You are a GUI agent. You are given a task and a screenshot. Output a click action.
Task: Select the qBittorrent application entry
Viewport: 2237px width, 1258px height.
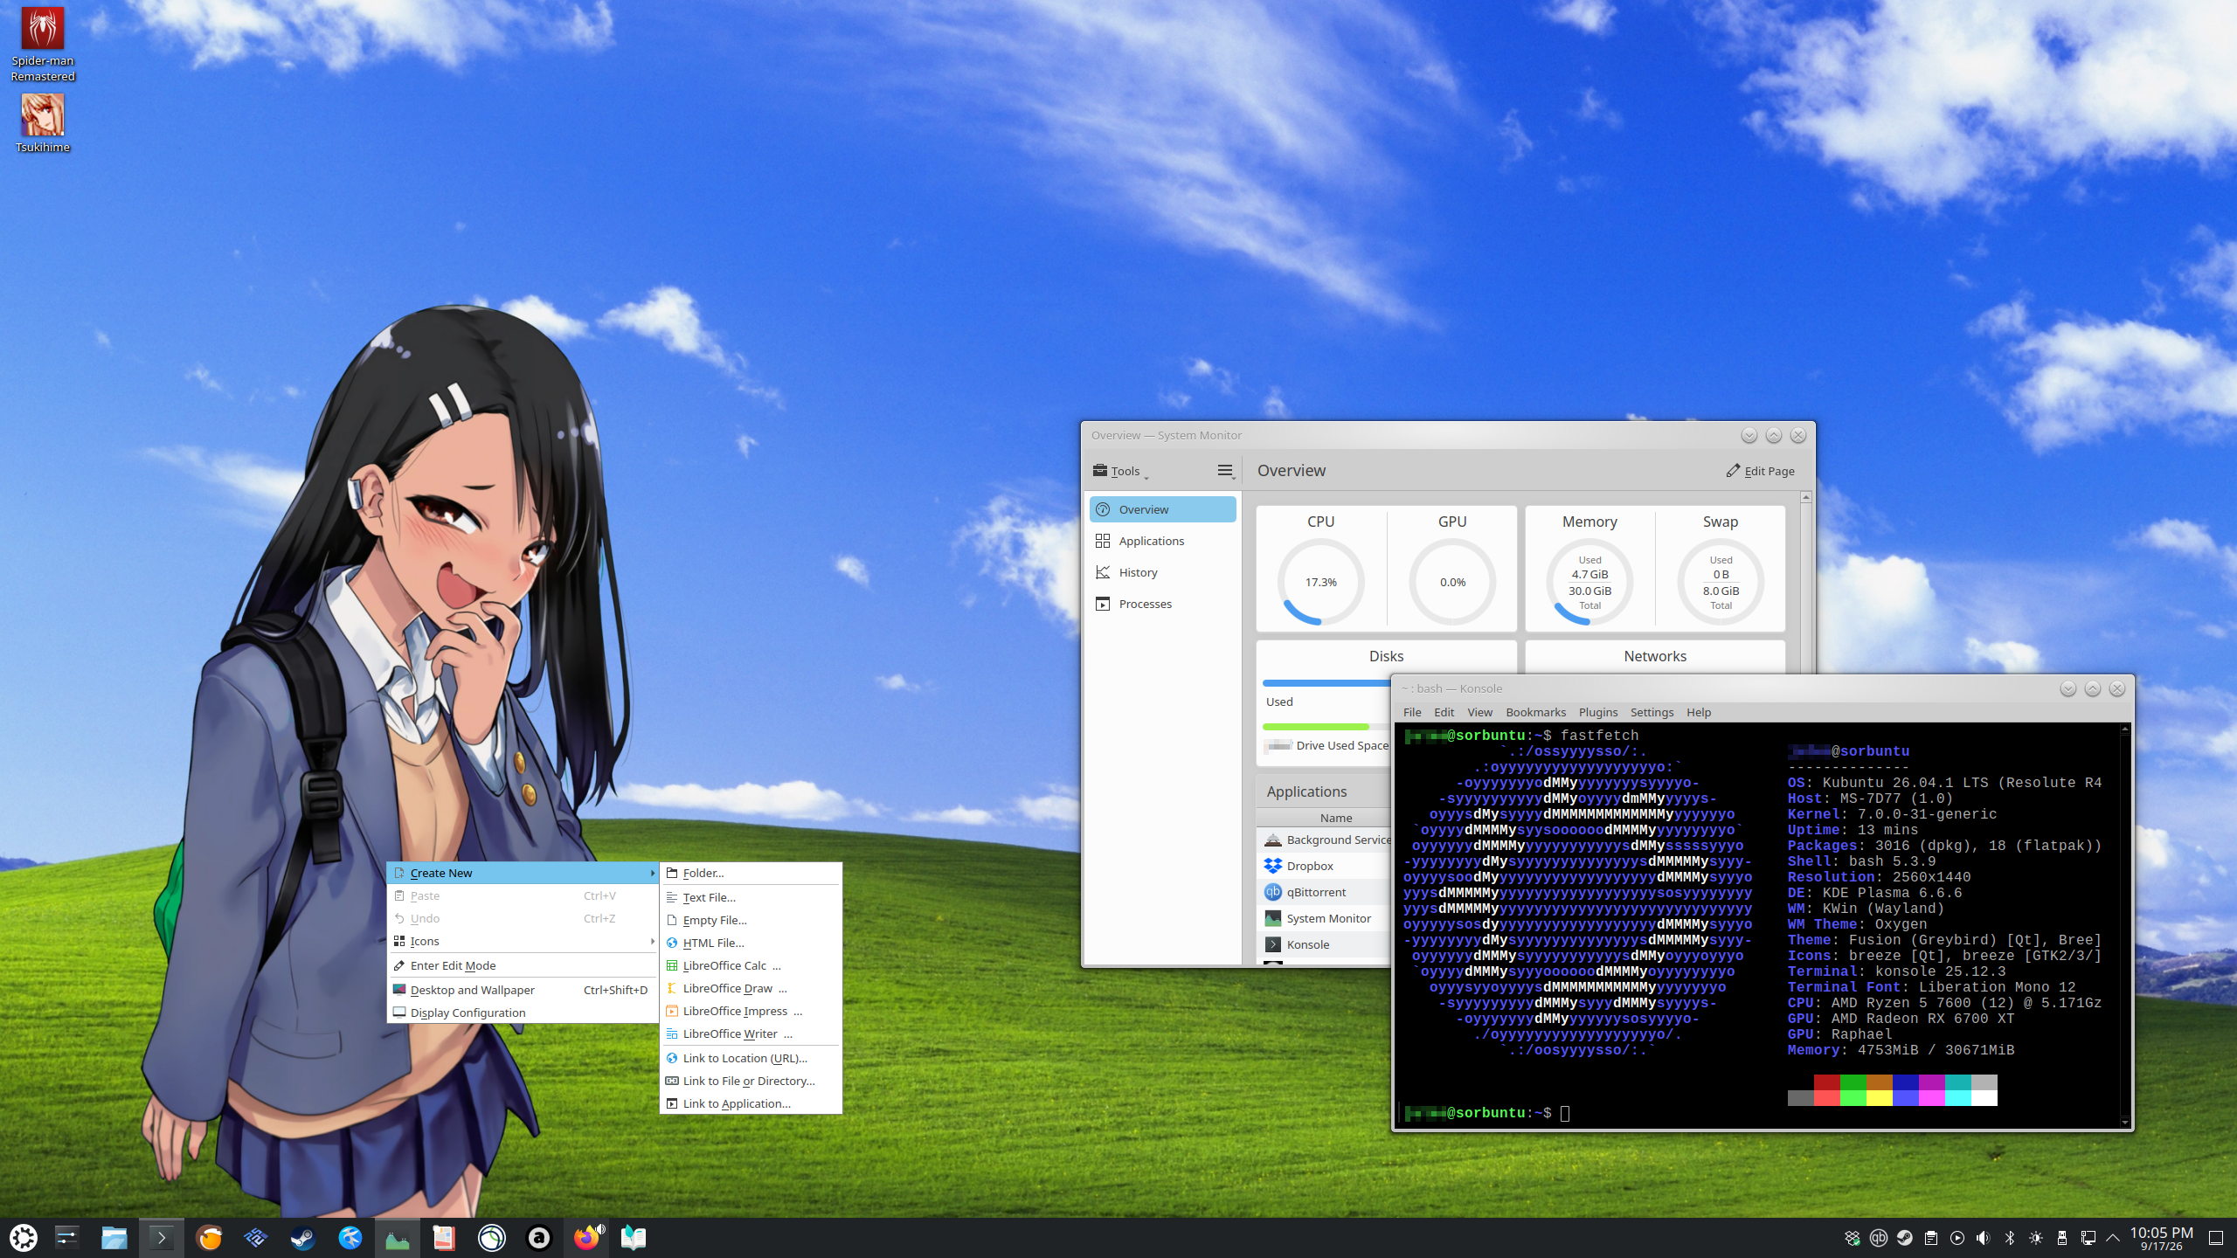click(1326, 892)
